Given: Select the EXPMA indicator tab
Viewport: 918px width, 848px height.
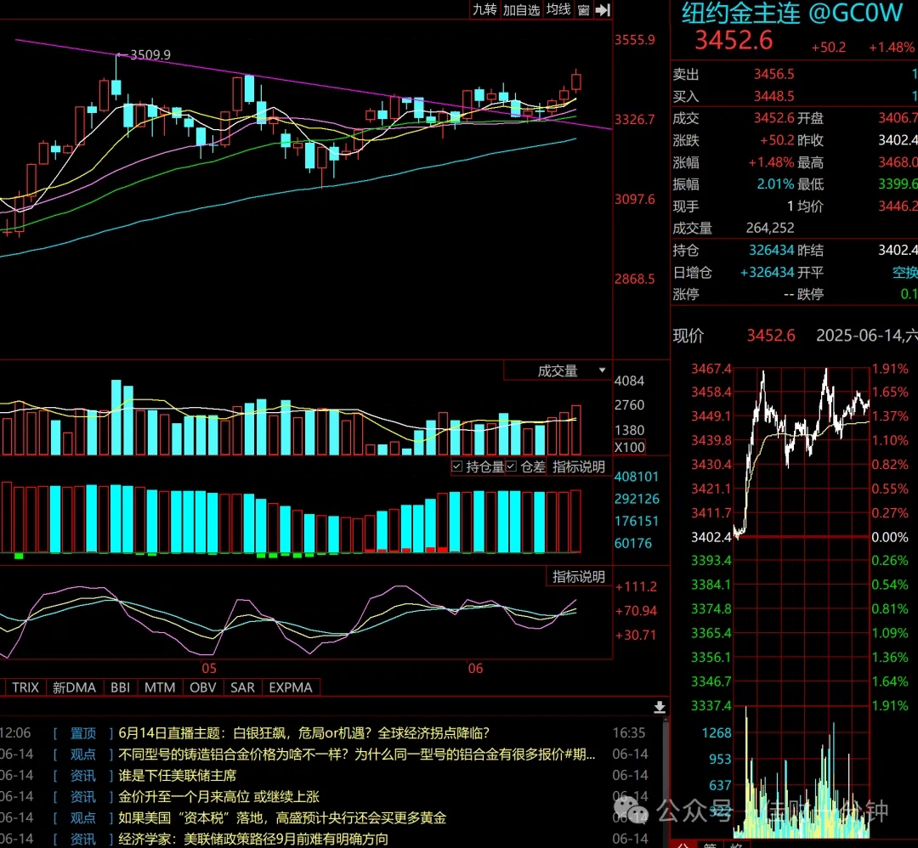Looking at the screenshot, I should [x=291, y=687].
